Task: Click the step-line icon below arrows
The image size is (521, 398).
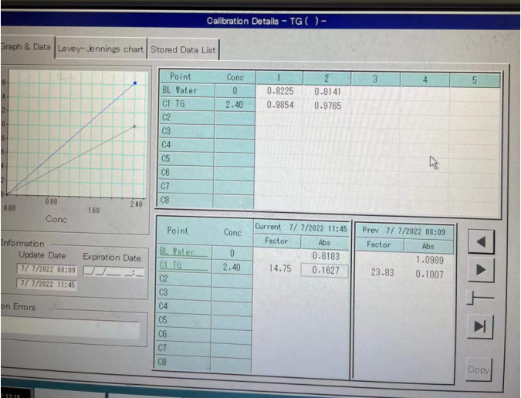Action: point(482,298)
